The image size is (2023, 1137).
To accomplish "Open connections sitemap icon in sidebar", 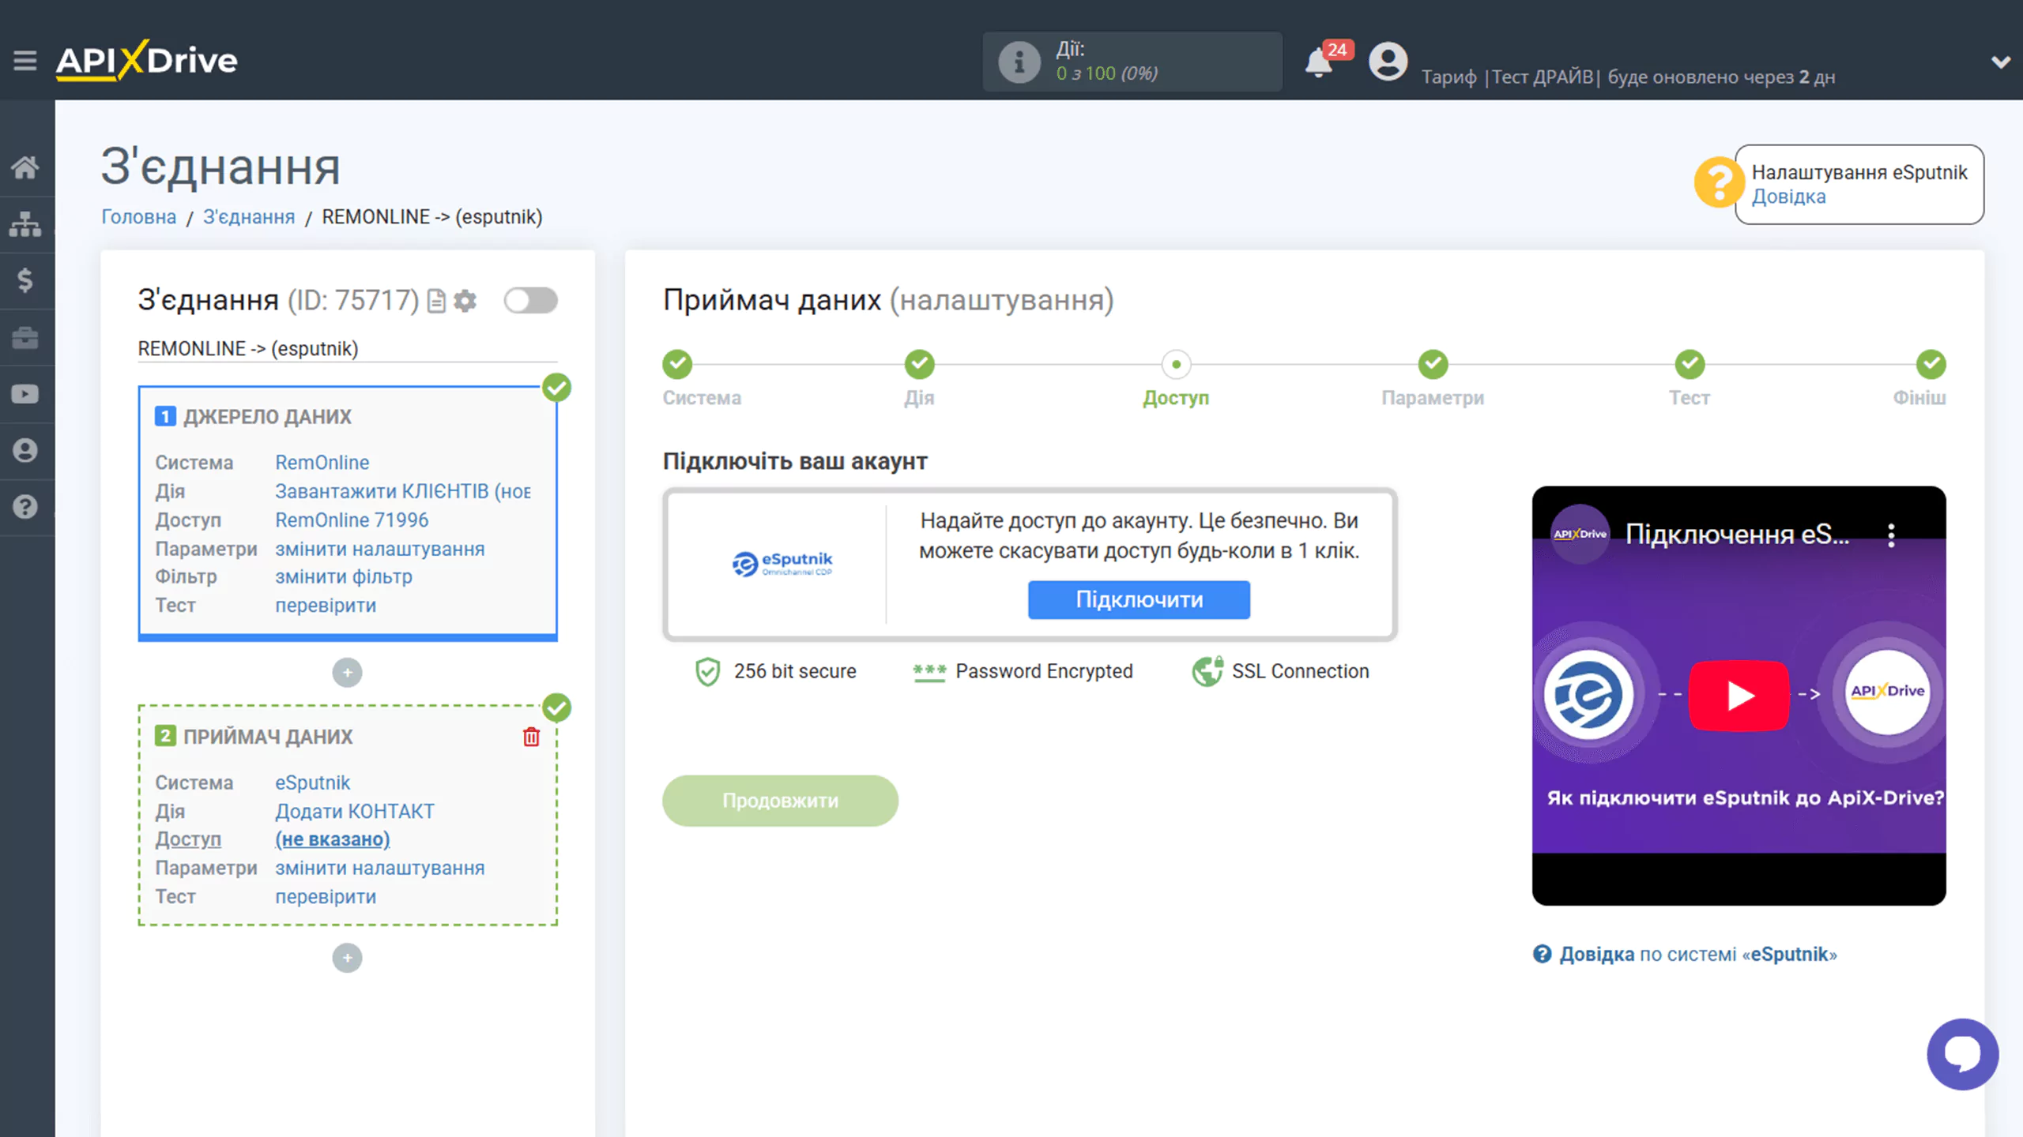I will click(25, 224).
